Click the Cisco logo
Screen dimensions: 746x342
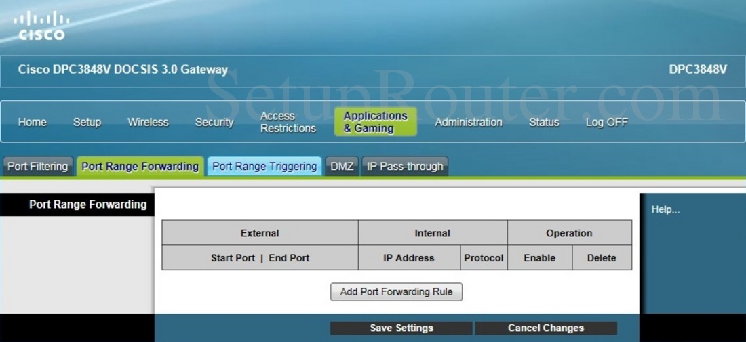coord(41,26)
